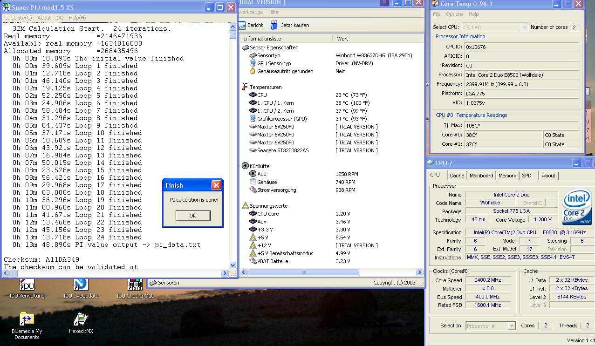Open the HexeditMX desktop shortcut

coord(81,323)
